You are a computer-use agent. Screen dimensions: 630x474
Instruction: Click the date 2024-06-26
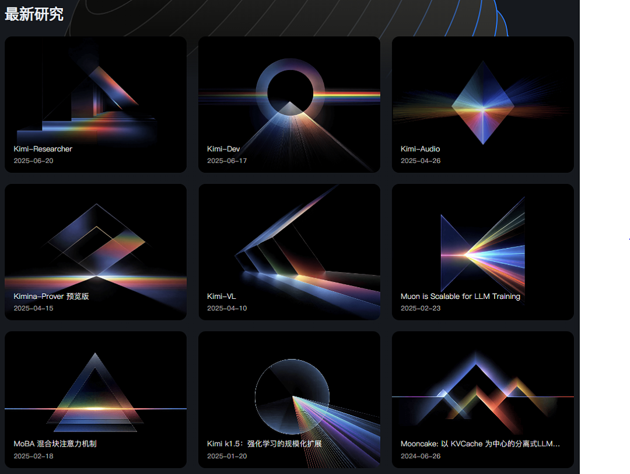[421, 456]
